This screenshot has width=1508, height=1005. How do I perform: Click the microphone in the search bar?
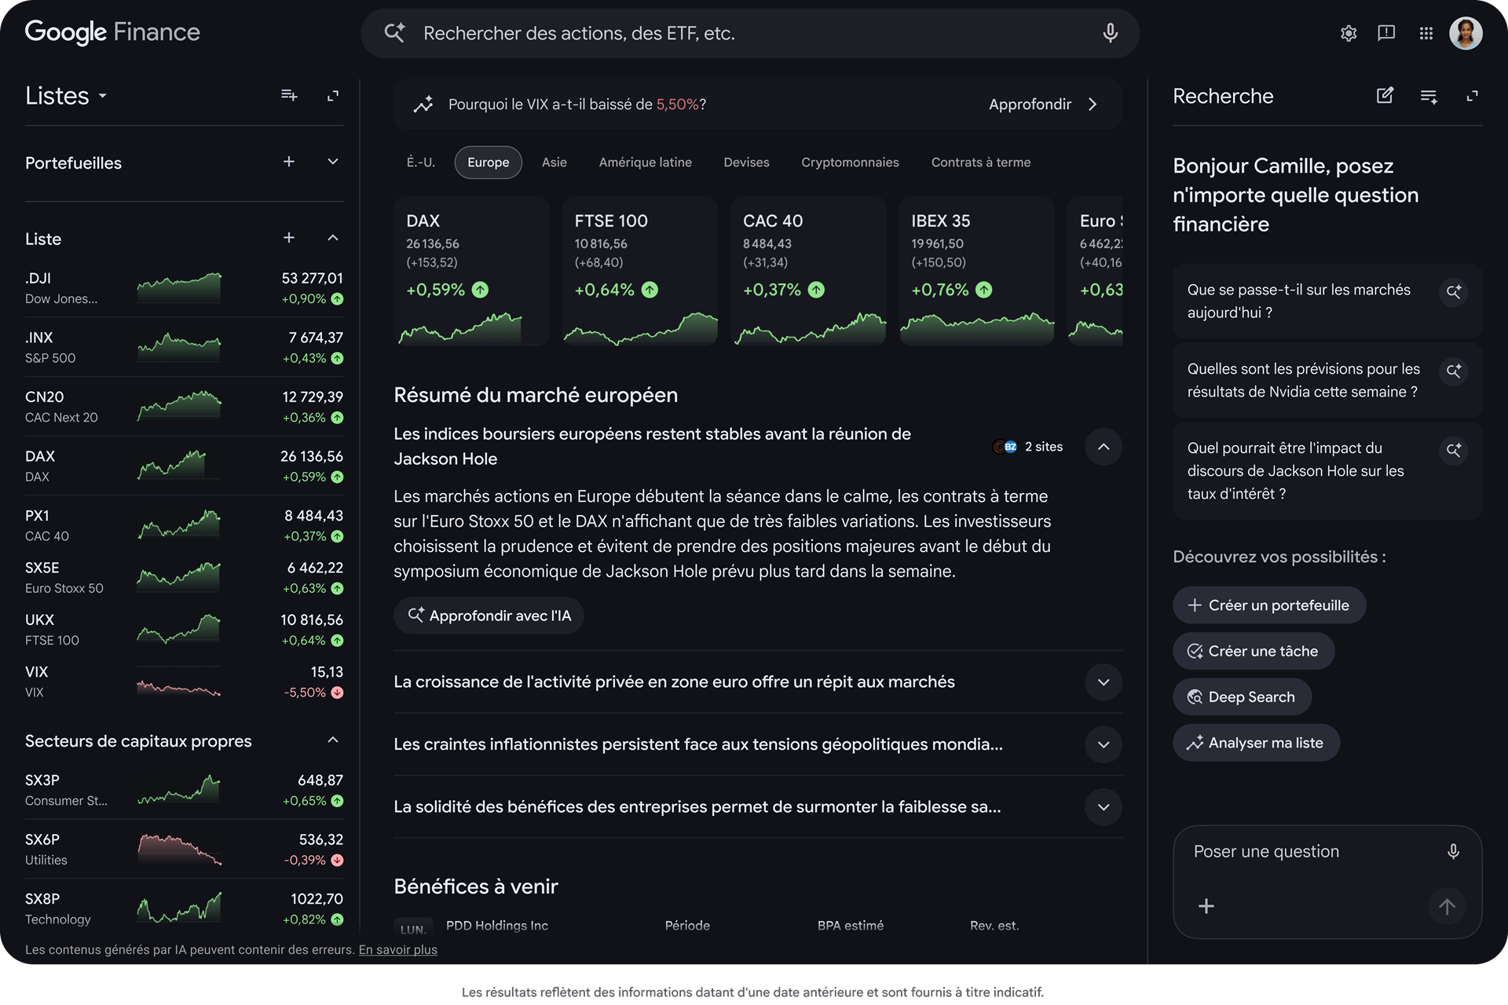1110,33
